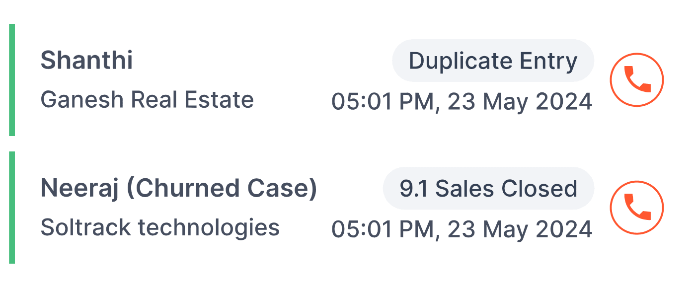695x287 pixels.
Task: Click the green status bar beside Neeraj
Action: click(12, 208)
